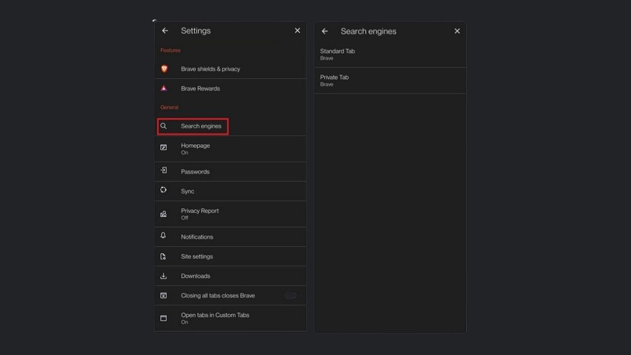Open Brave shields & privacy settings
This screenshot has height=355, width=631.
point(230,69)
